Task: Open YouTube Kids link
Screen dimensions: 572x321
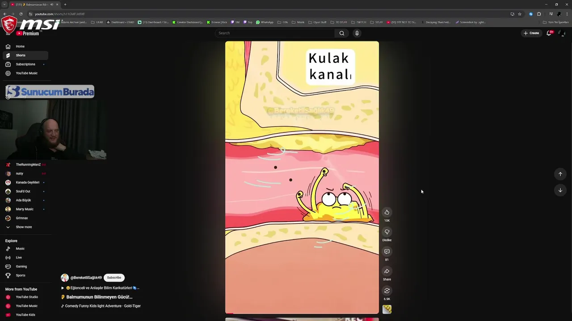Action: [25, 315]
